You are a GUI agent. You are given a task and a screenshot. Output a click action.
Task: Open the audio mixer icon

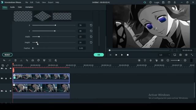156,61
